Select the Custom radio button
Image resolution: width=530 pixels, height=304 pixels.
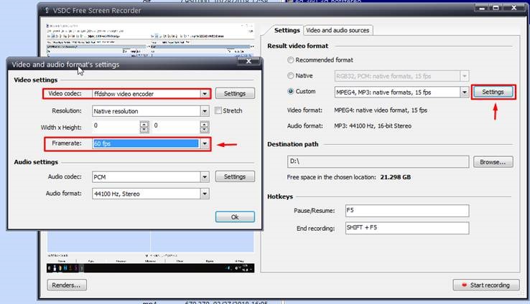(290, 91)
